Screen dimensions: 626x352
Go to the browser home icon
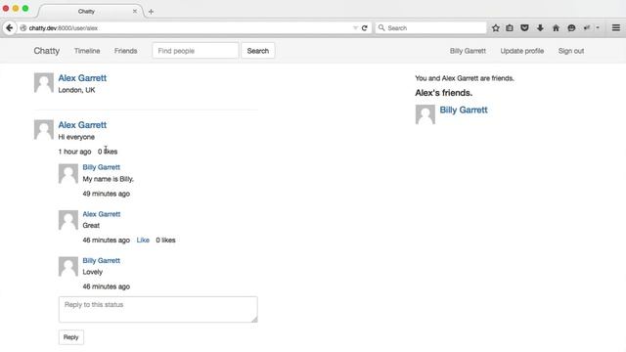point(556,28)
